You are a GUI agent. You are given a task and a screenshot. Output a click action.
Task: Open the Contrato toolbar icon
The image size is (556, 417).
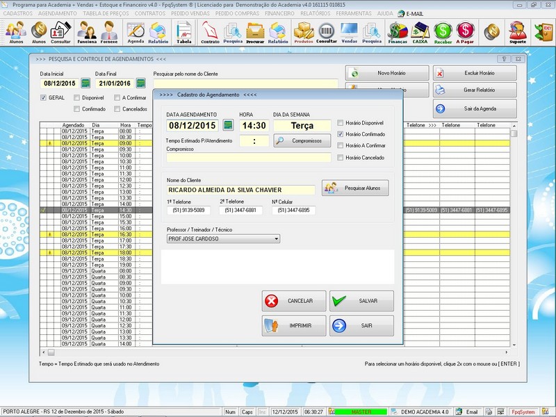(x=210, y=32)
